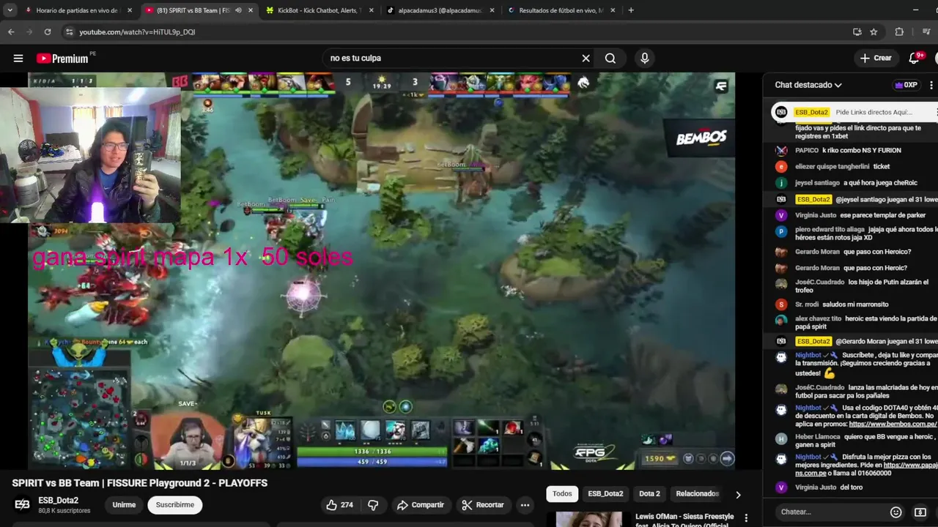Clear the search text with X
Screen dimensions: 938x527
tap(586, 59)
